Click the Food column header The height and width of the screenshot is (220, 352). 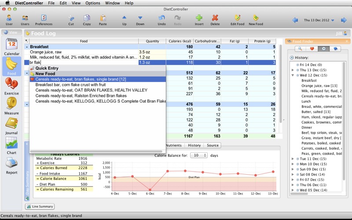(x=84, y=41)
